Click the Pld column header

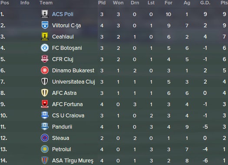pyautogui.click(x=102, y=3)
